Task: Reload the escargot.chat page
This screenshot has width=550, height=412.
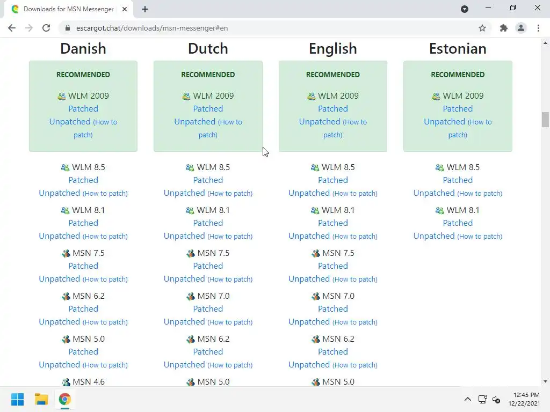Action: pos(46,28)
